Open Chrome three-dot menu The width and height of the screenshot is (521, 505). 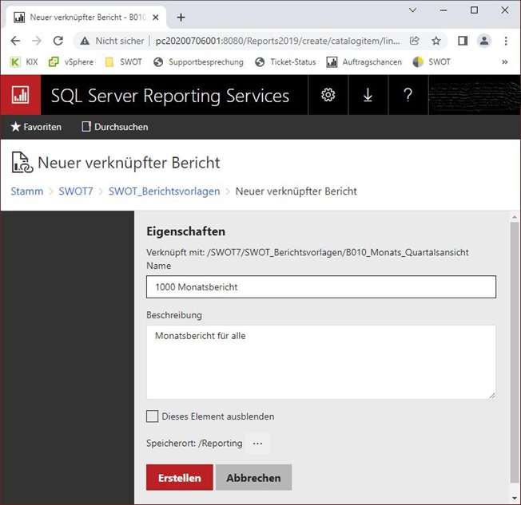click(506, 41)
